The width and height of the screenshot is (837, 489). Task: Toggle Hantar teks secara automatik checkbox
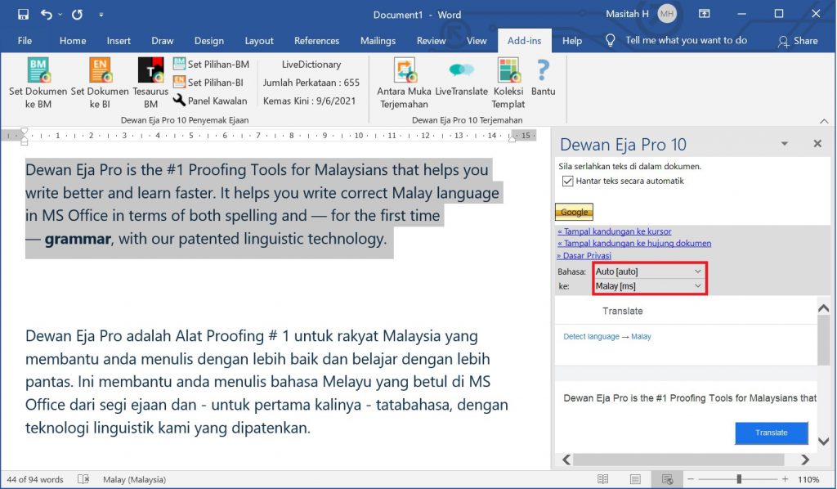tap(568, 182)
